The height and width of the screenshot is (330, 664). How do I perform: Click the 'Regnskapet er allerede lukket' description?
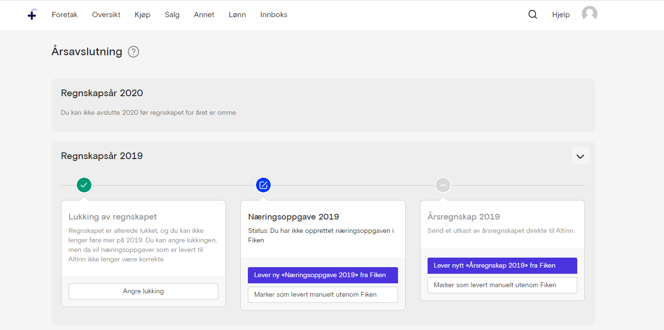pos(143,245)
